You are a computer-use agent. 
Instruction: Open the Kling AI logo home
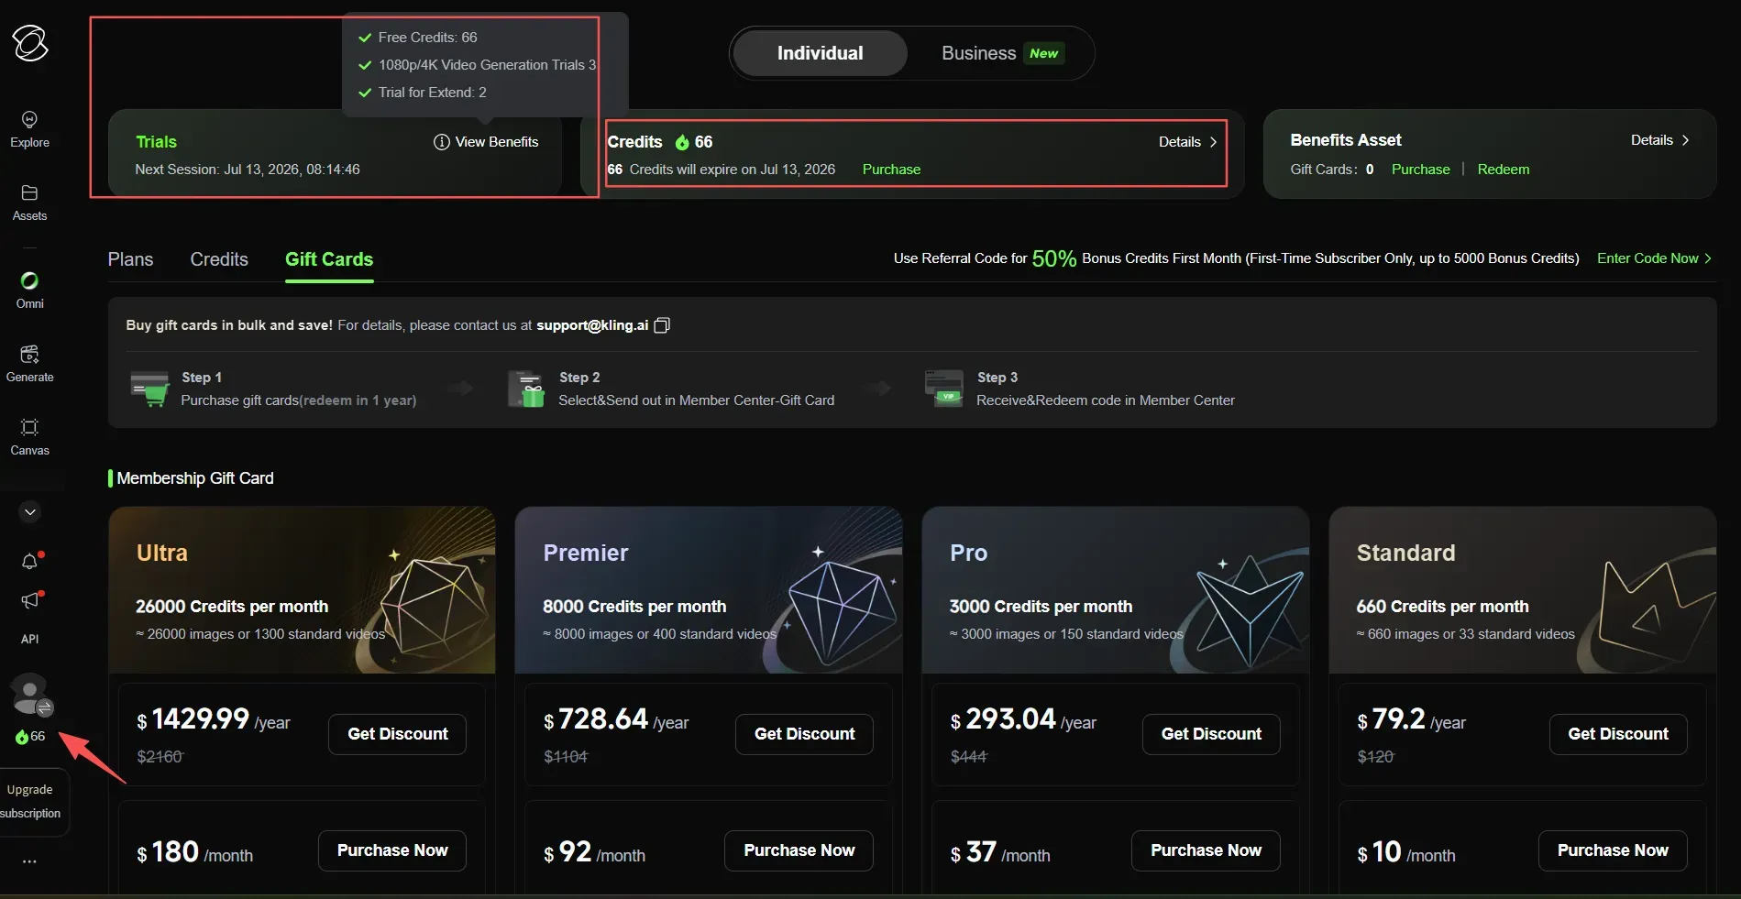click(29, 42)
